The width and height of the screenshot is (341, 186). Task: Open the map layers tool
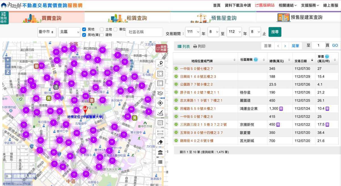coord(160,93)
